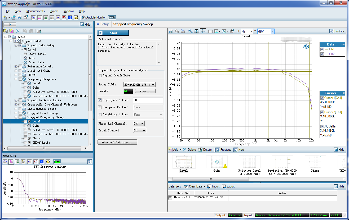This screenshot has width=349, height=220.
Task: Click the HD icon in the main toolbar
Action: (64, 17)
